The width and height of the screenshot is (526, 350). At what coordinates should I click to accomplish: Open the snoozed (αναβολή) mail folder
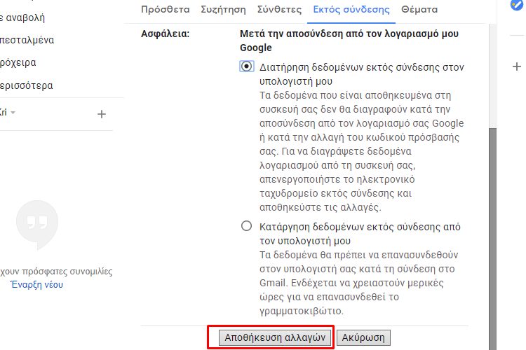tap(22, 17)
